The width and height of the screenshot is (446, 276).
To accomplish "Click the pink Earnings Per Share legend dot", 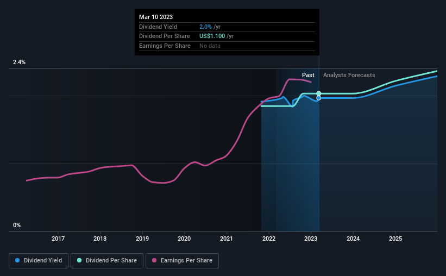I will coord(154,260).
